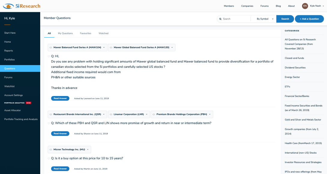The height and width of the screenshot is (174, 327).
Task: Click the 5i Research logo
Action: 22,6
